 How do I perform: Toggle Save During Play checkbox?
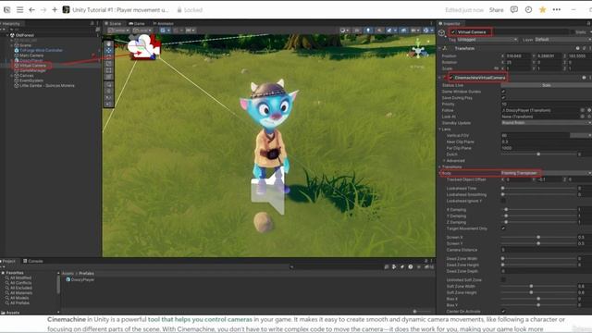click(503, 98)
